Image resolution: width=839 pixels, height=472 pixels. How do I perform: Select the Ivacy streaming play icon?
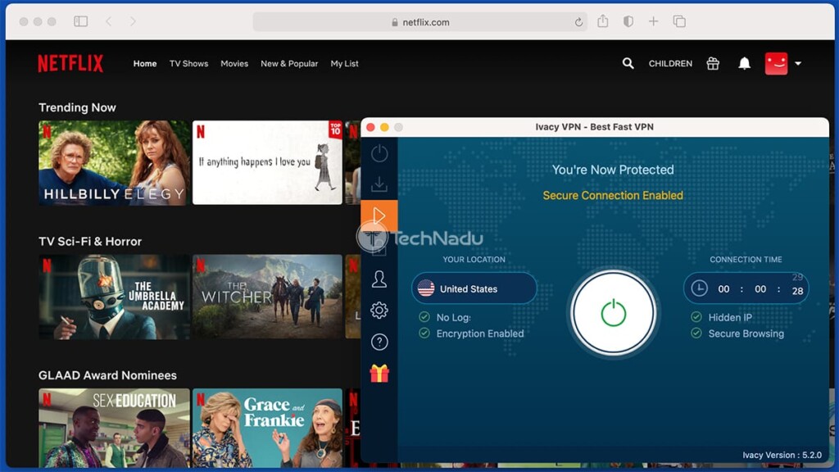click(379, 216)
